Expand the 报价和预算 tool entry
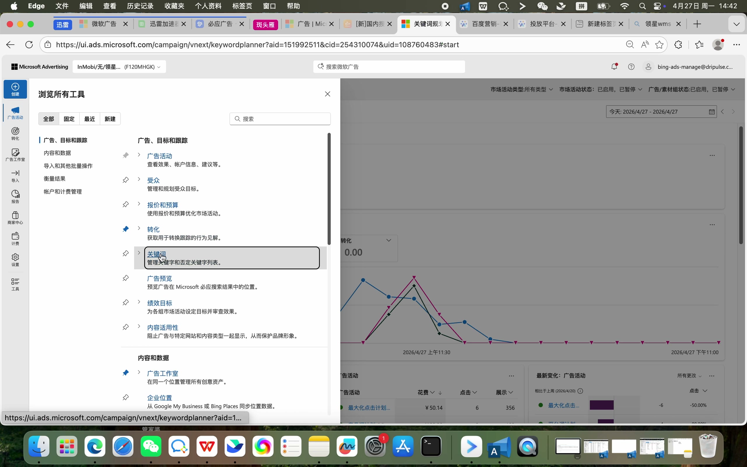 click(139, 204)
